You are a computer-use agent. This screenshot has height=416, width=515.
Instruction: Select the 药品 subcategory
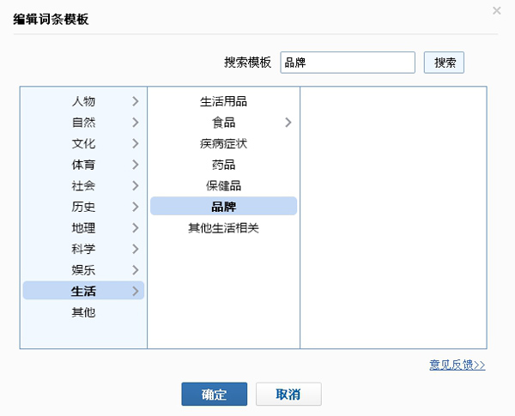click(x=223, y=165)
